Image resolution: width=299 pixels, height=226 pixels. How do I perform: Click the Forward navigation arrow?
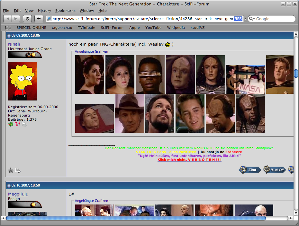(x=16, y=19)
